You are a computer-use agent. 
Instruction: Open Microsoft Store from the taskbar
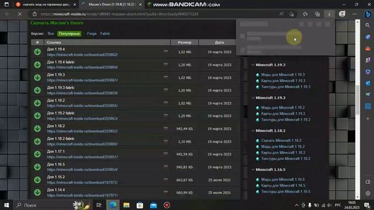[x=140, y=205]
